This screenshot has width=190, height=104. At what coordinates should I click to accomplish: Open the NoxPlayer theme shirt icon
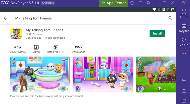point(132,3)
